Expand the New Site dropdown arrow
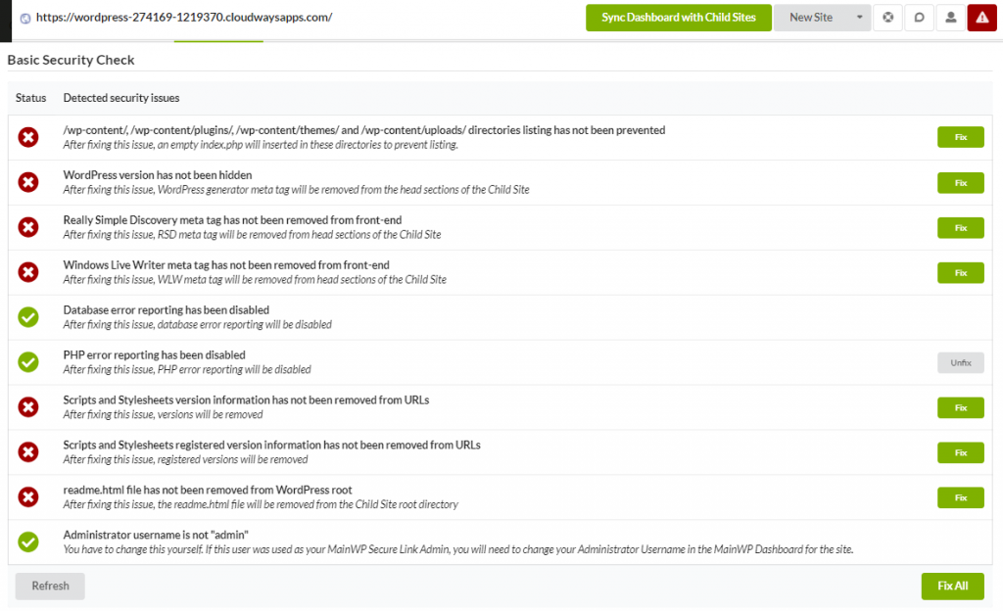The image size is (1003, 611). 858,18
